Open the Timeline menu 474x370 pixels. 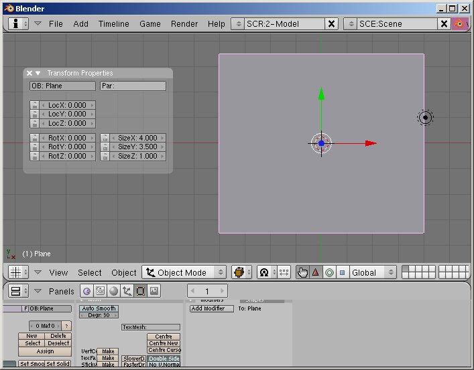pos(114,24)
